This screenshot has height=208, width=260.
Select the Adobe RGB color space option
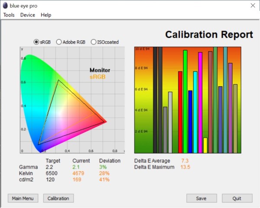click(x=59, y=42)
